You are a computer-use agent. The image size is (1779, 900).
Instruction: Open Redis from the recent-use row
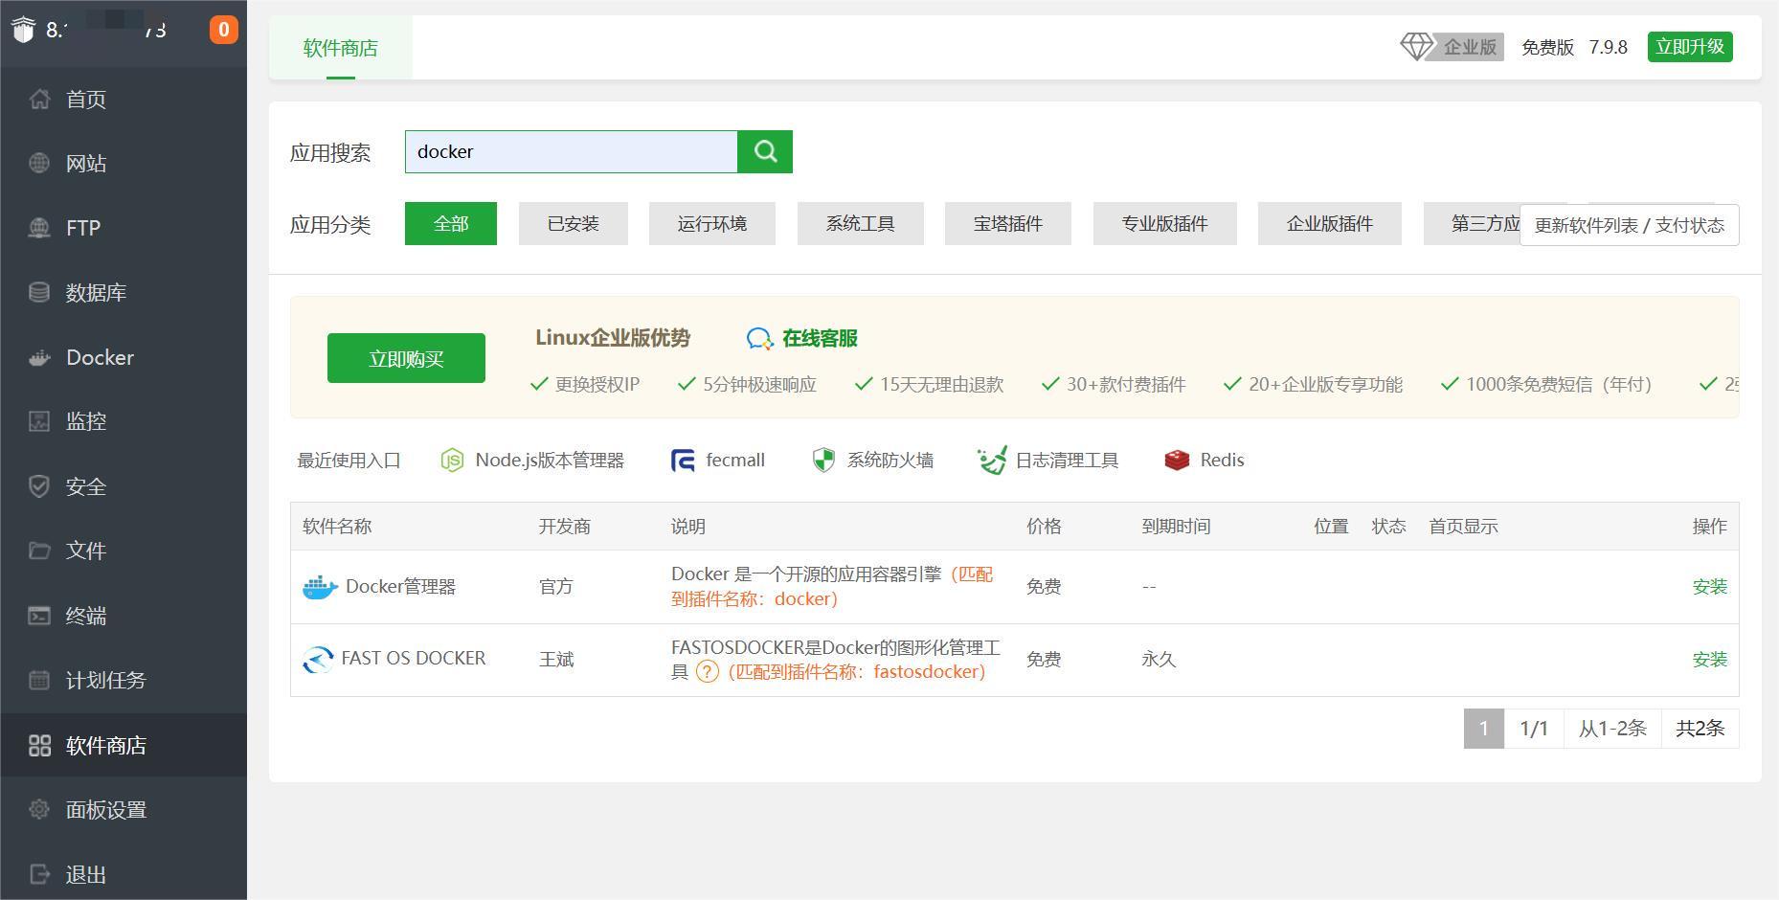(1203, 460)
